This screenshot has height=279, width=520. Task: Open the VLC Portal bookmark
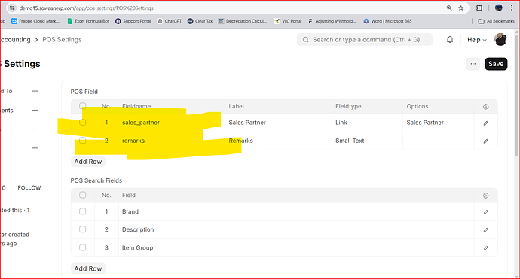pos(288,21)
